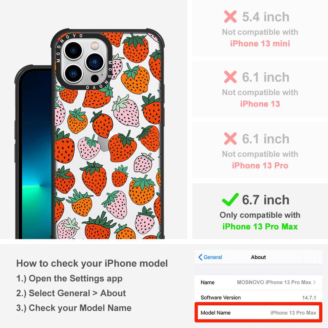Click the red X above iPhone 13 Pro label

tap(230, 138)
